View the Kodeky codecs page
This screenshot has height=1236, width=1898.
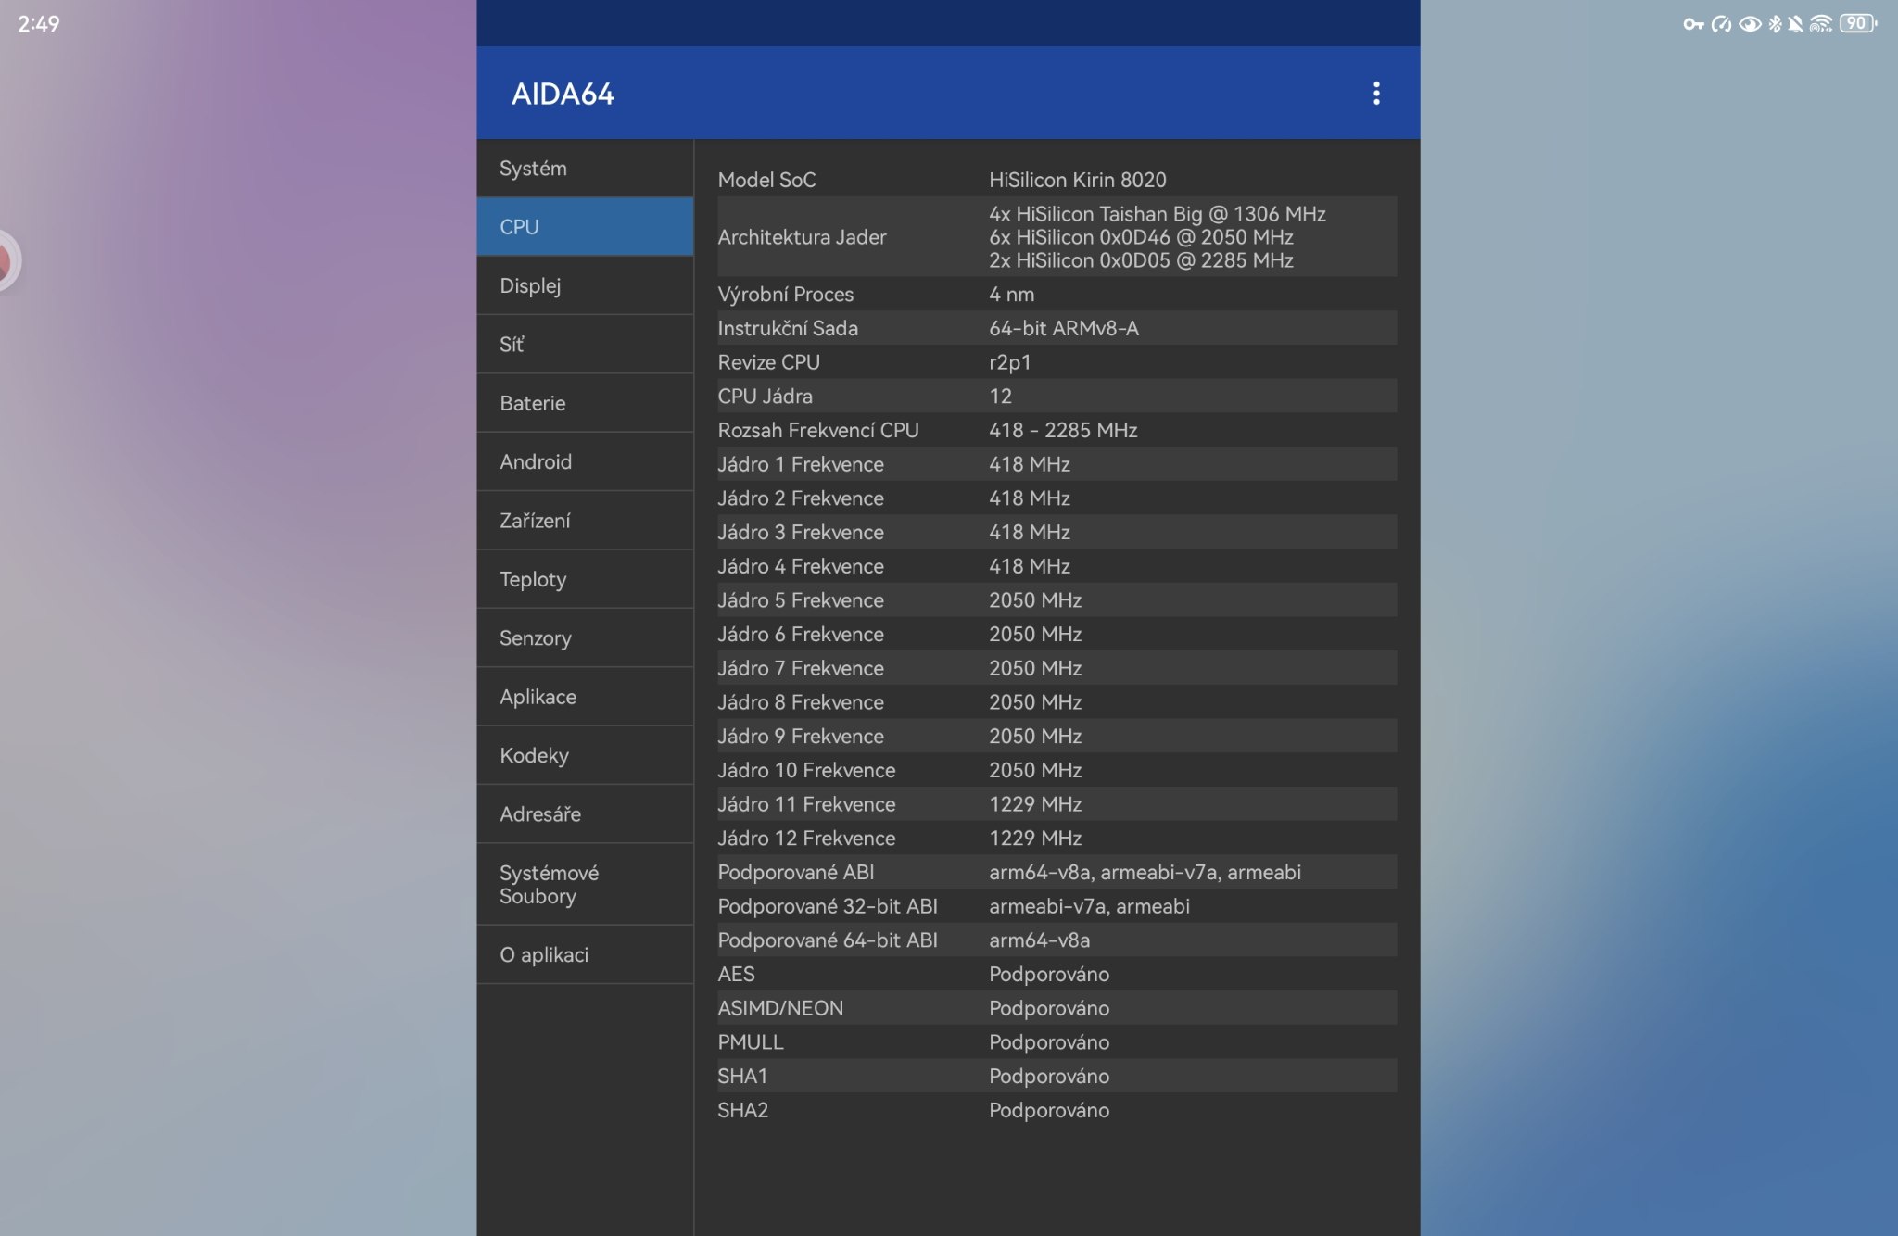[585, 755]
